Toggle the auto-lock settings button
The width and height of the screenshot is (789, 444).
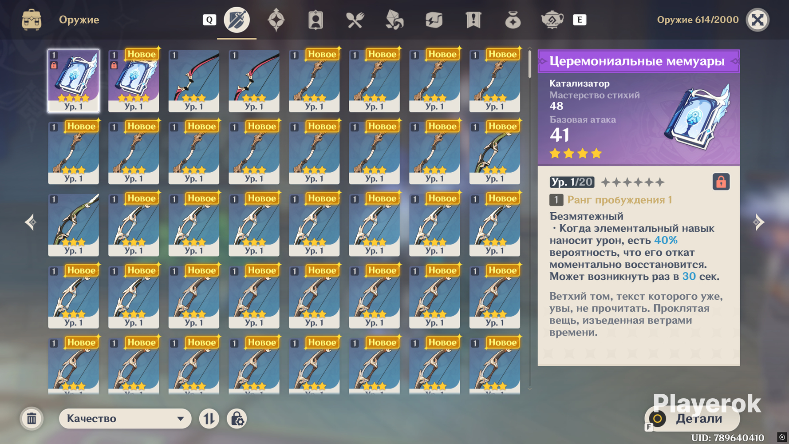(x=237, y=419)
